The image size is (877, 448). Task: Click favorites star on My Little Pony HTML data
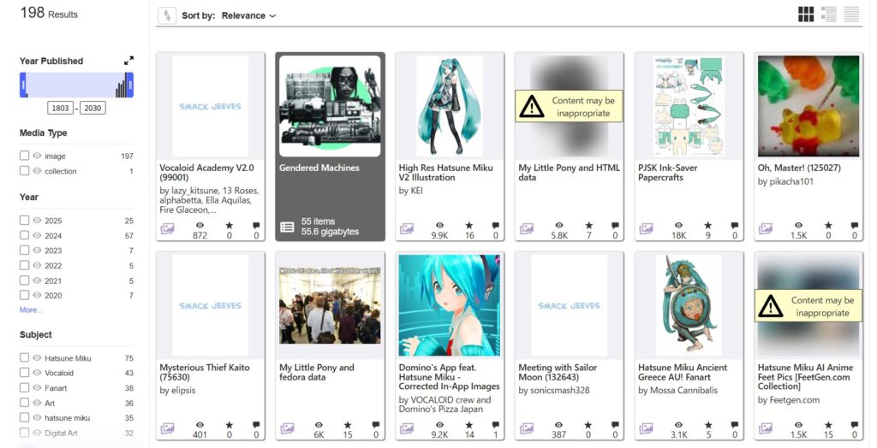[588, 225]
